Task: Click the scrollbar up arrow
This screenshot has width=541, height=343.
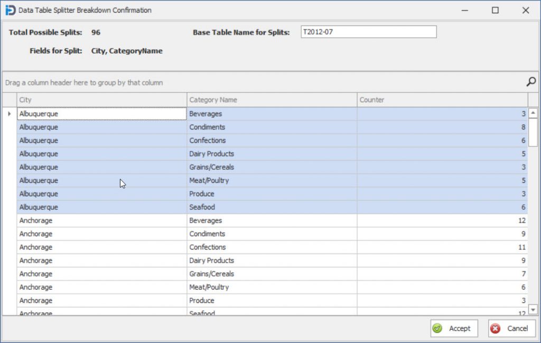Action: click(x=533, y=113)
